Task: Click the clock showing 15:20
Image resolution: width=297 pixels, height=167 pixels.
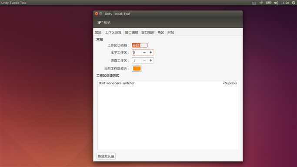Action: [285, 3]
